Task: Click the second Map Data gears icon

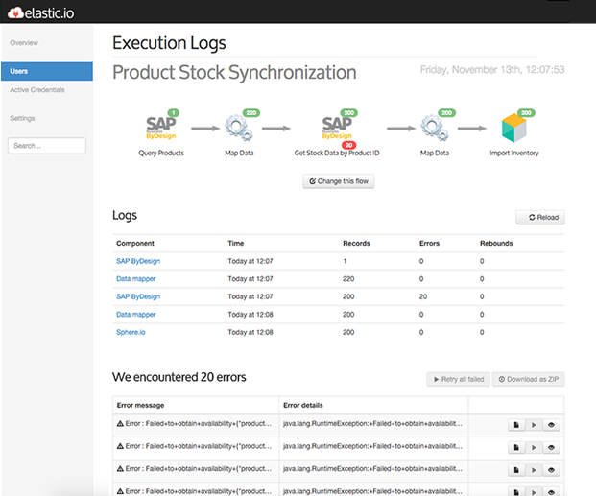Action: click(x=435, y=129)
